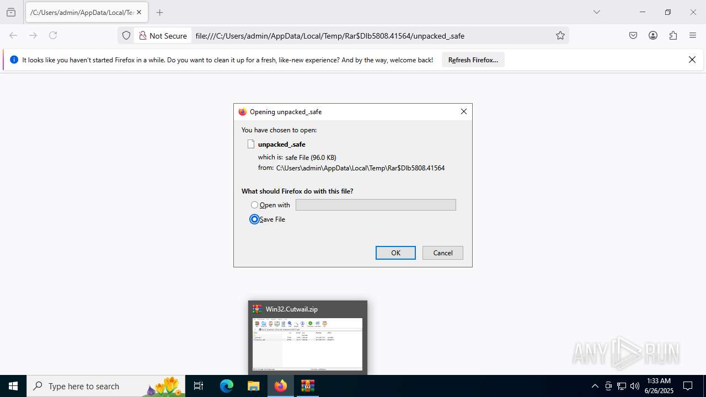The width and height of the screenshot is (706, 397).
Task: Open Task View on the taskbar
Action: click(x=199, y=386)
